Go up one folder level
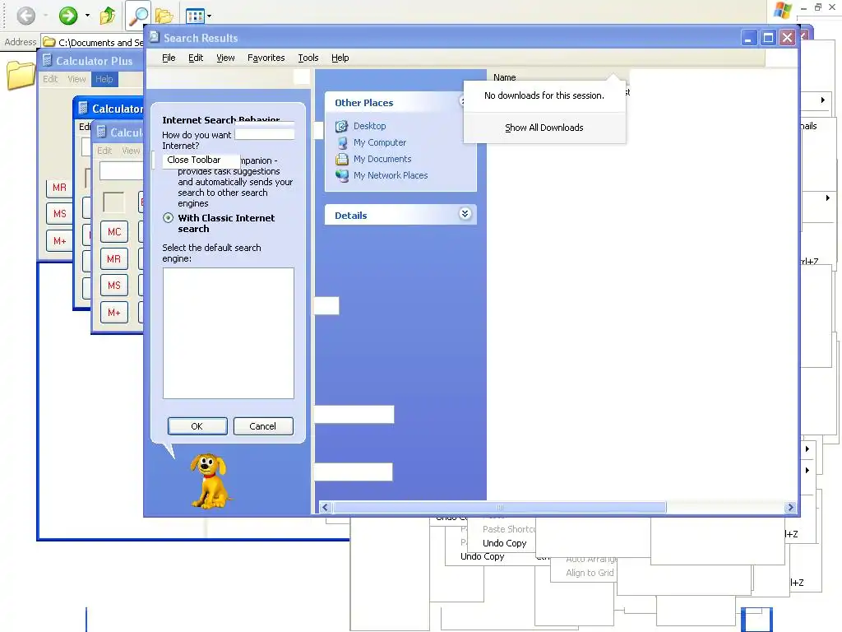Image resolution: width=842 pixels, height=632 pixels. coord(108,16)
